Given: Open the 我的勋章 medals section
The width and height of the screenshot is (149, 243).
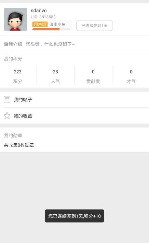Looking at the screenshot, I should 13,135.
